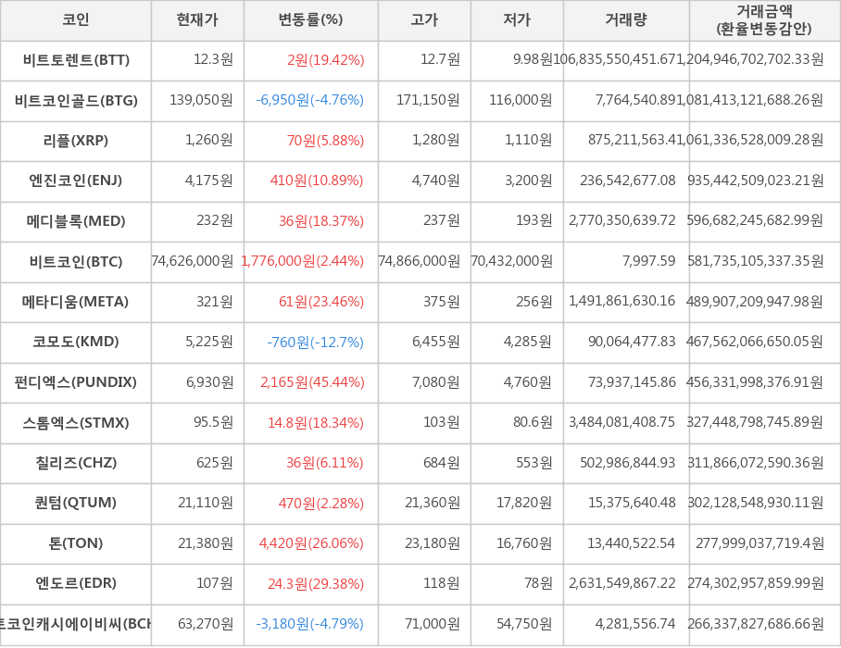Open the 메디블록(MED) coin name
The width and height of the screenshot is (841, 648).
click(76, 221)
